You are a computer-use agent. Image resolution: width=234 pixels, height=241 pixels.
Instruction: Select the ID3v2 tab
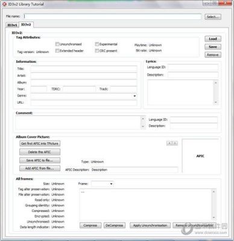[x=26, y=25]
